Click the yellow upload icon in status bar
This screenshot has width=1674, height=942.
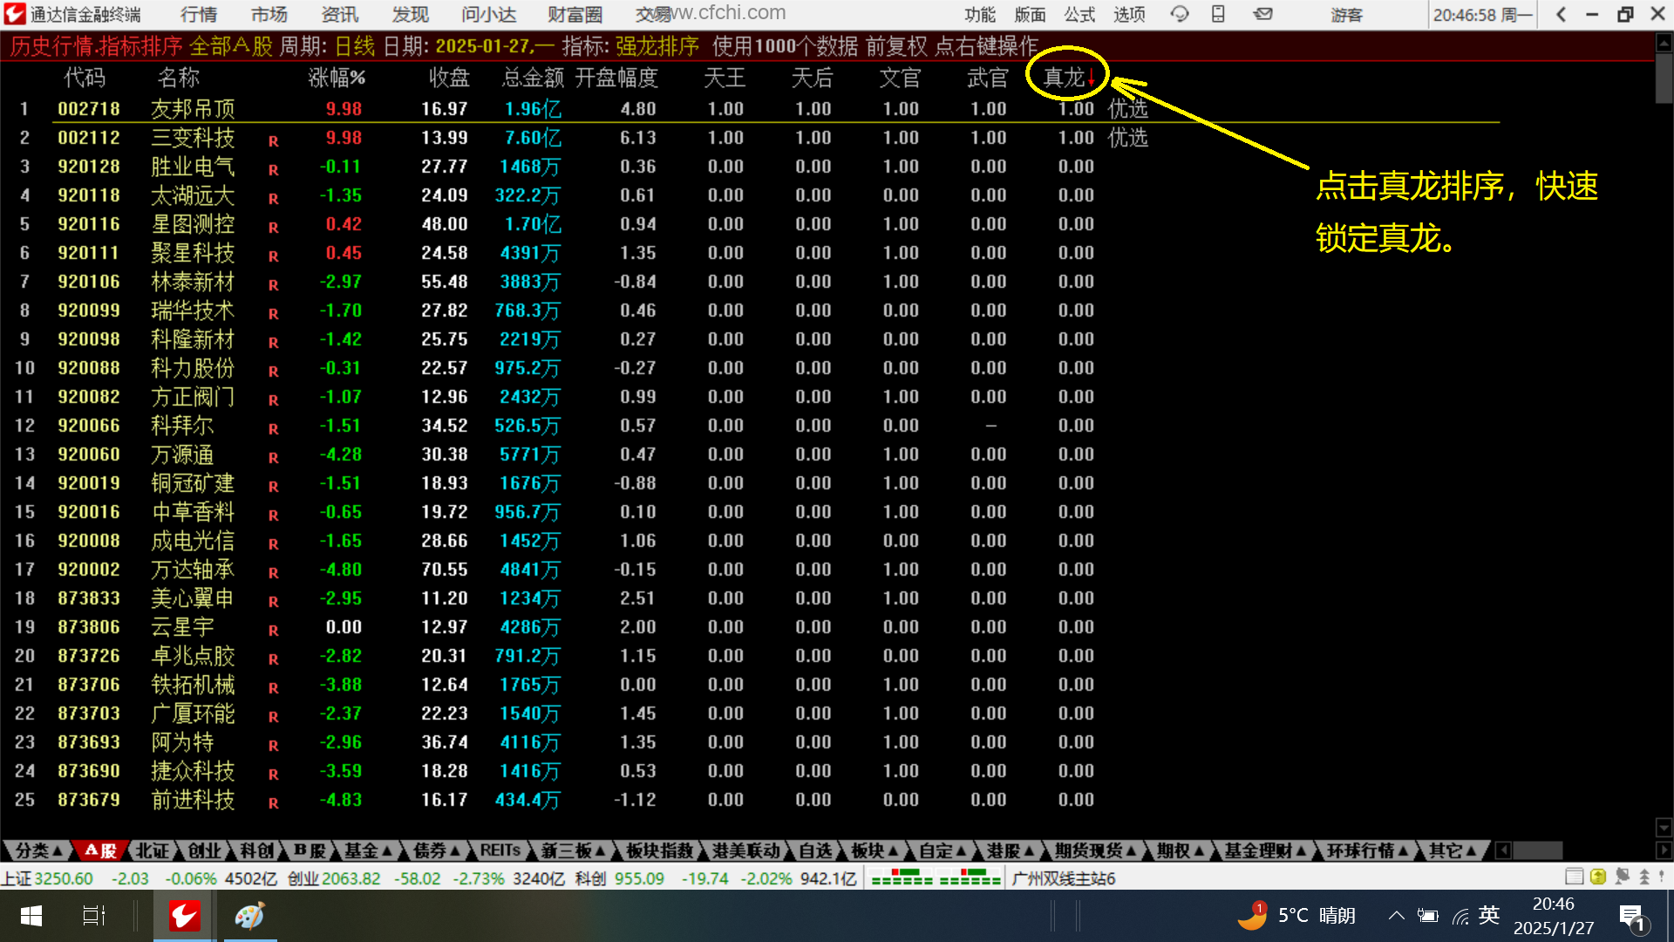[x=1597, y=877]
